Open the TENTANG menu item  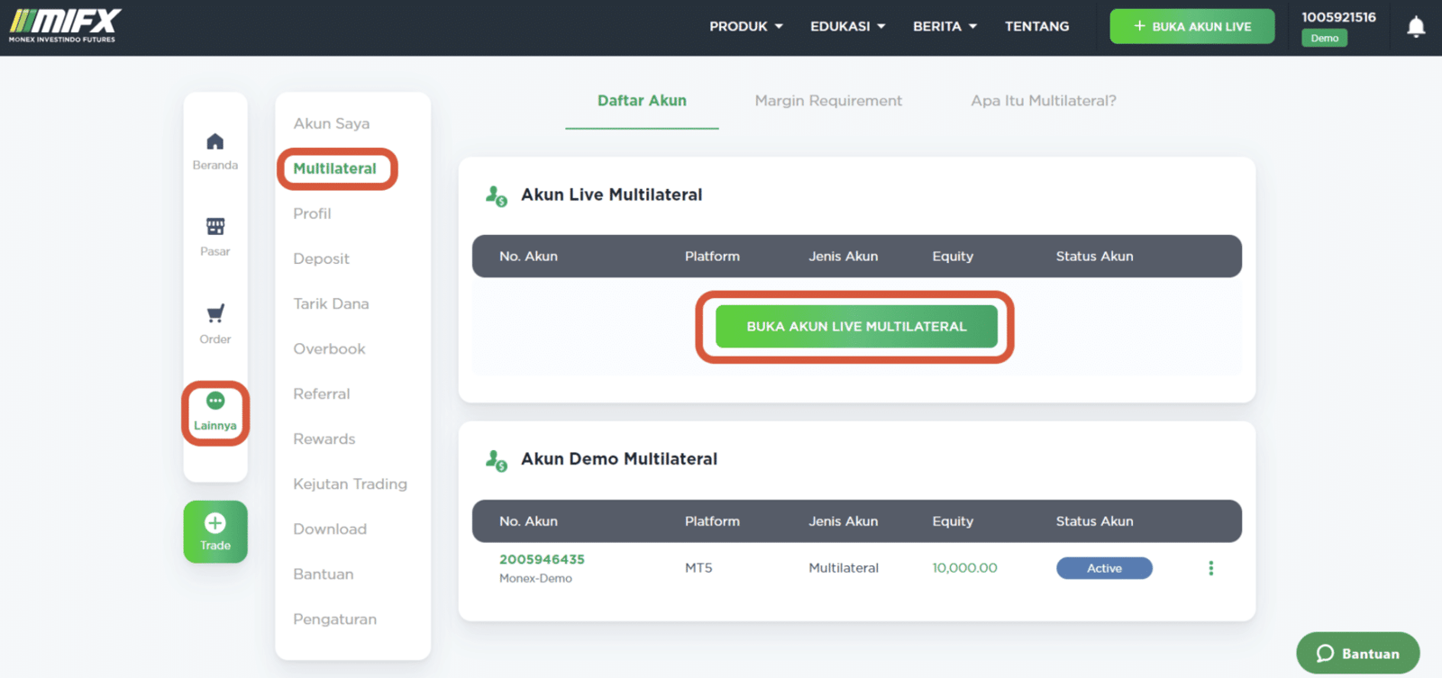(1036, 26)
